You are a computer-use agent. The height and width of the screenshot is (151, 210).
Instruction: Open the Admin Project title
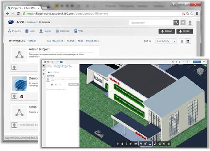(39, 49)
